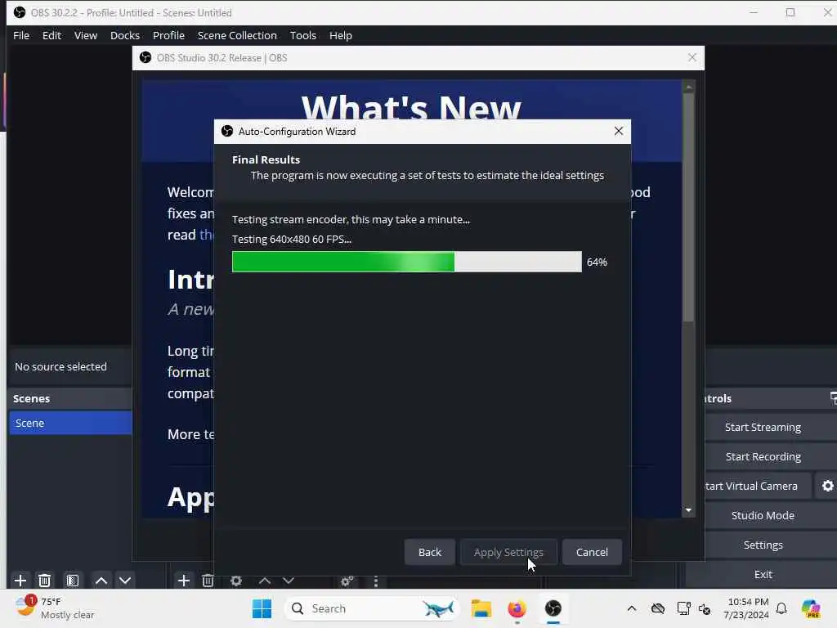Open File Explorer from taskbar
The width and height of the screenshot is (837, 628).
tap(481, 608)
